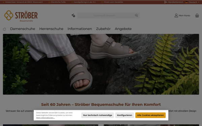Click the Mein Konto text link

[184, 15]
